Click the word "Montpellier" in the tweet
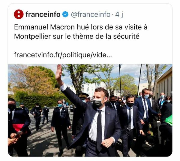 [x=32, y=36]
